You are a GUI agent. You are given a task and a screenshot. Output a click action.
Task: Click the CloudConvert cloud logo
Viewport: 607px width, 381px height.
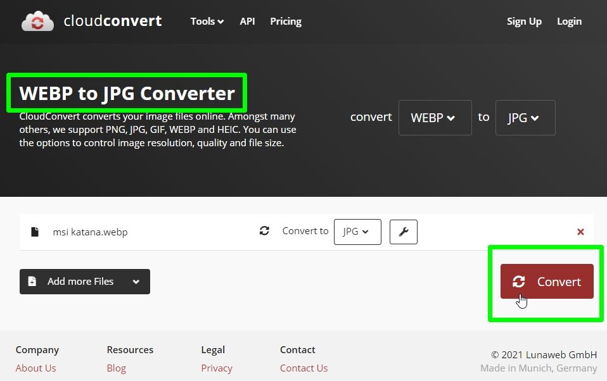point(37,21)
